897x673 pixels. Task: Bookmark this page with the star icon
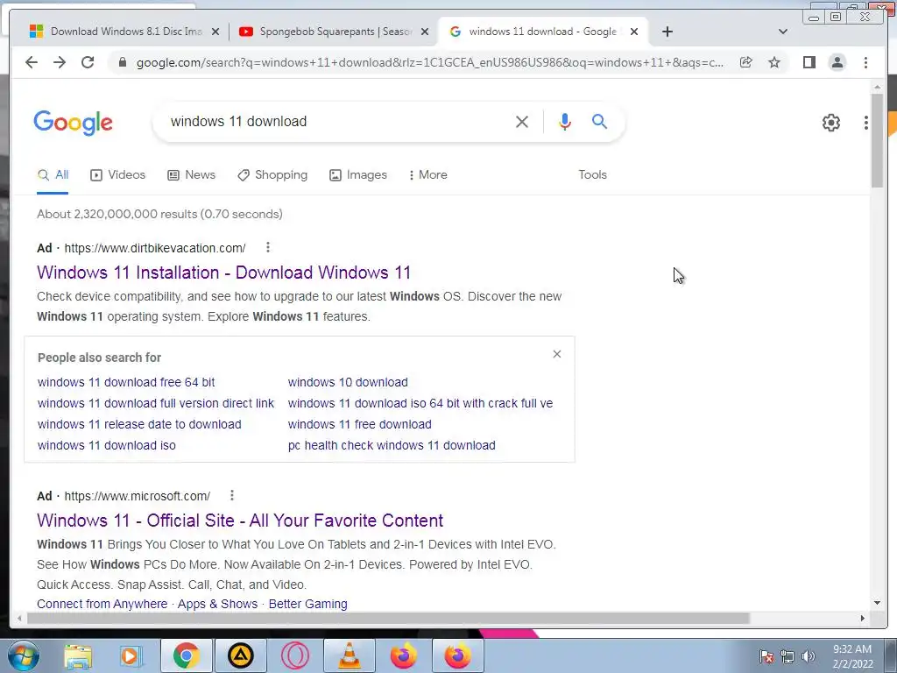click(774, 62)
